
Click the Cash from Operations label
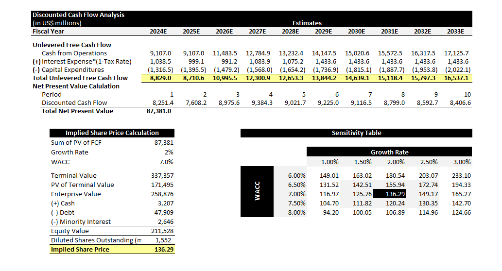click(x=74, y=53)
